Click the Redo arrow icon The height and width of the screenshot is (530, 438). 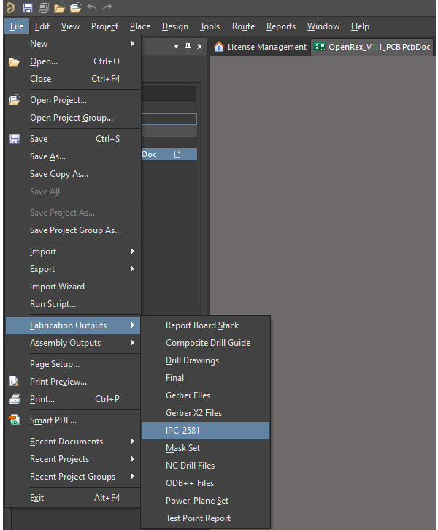(x=107, y=7)
